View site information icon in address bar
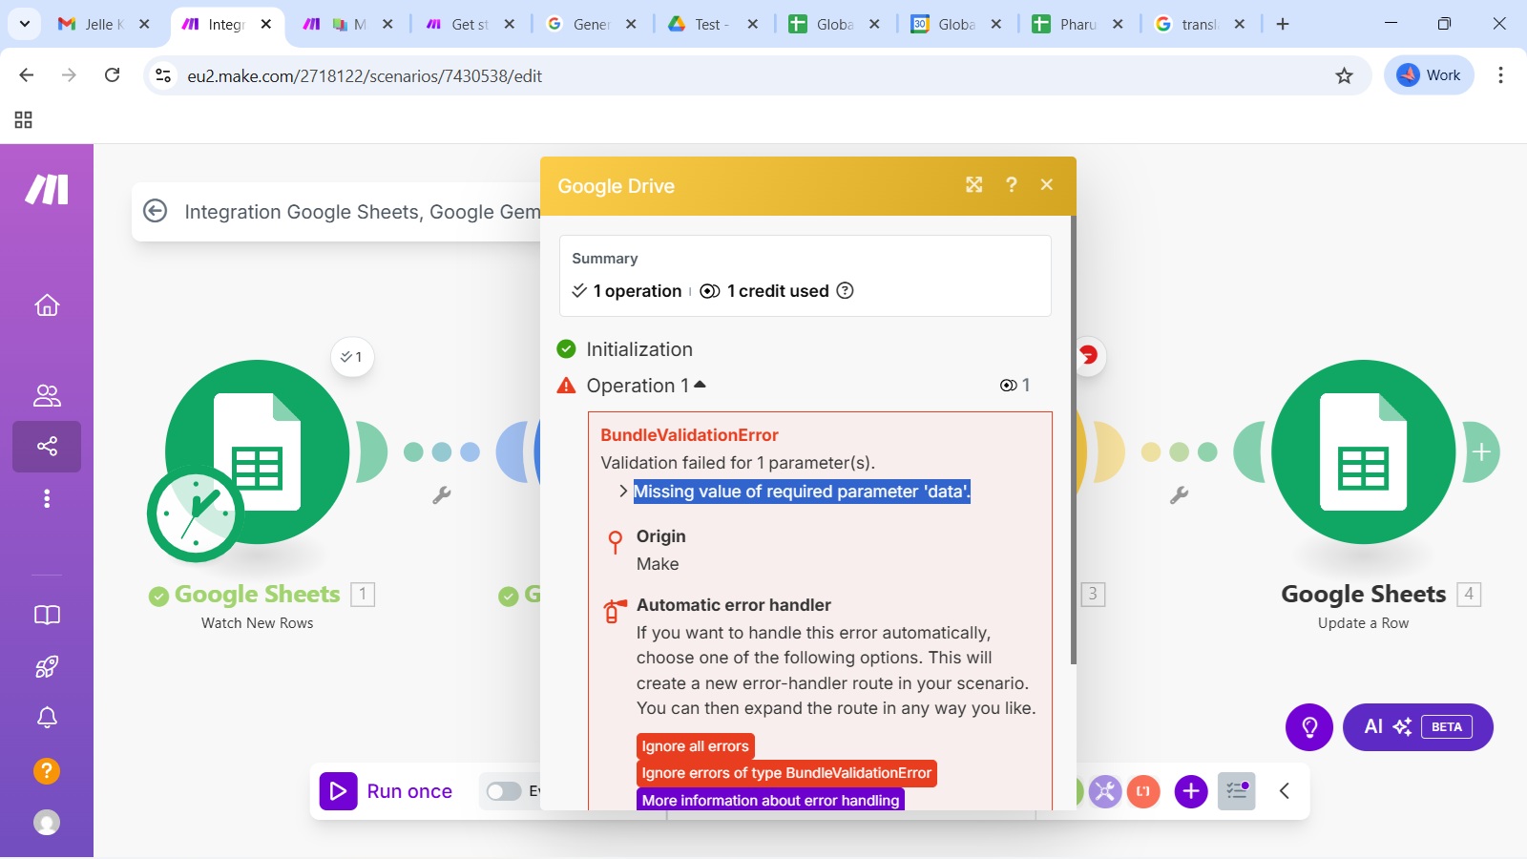This screenshot has width=1527, height=859. click(164, 75)
